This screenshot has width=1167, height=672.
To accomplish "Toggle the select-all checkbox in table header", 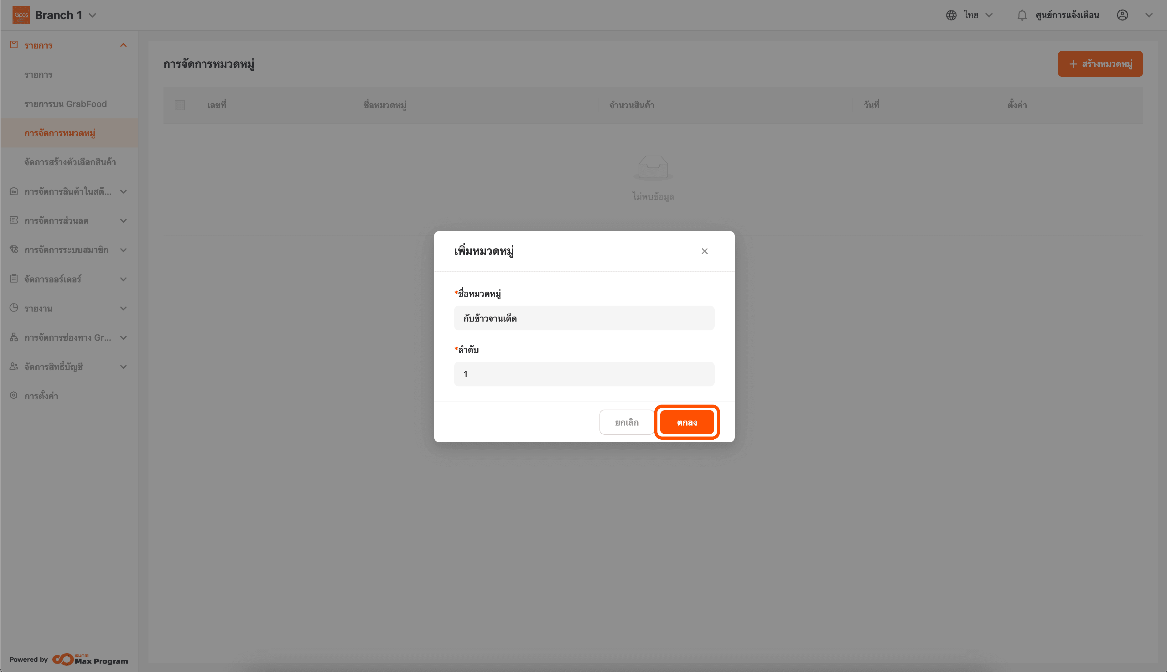I will click(179, 105).
